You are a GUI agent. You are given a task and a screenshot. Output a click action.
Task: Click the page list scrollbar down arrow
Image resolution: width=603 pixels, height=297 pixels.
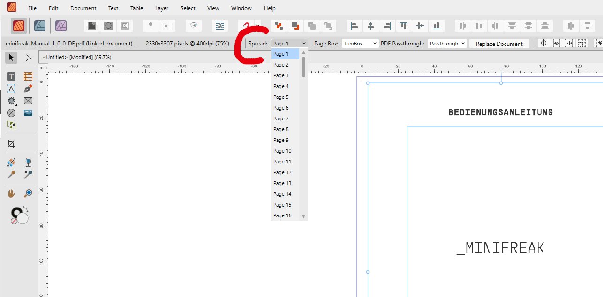point(303,216)
